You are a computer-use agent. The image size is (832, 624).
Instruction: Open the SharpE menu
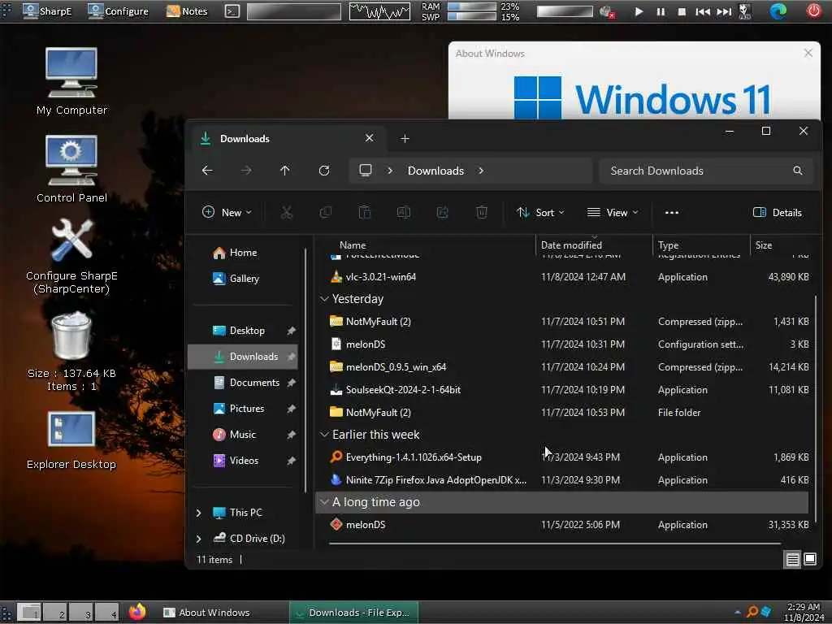(48, 11)
